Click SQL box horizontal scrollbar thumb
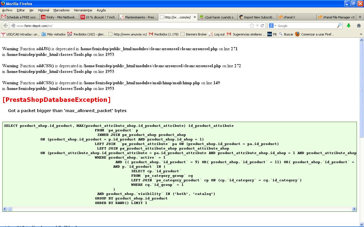The image size is (364, 227). click(x=10, y=209)
